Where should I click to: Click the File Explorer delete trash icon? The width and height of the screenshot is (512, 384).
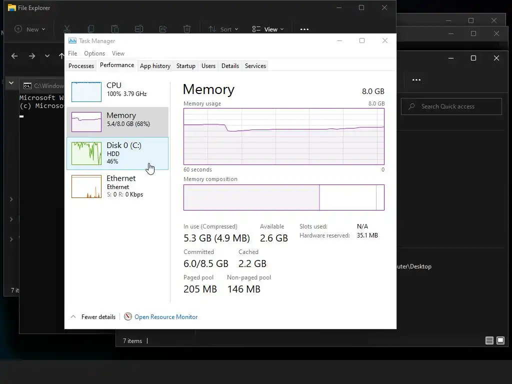187,29
